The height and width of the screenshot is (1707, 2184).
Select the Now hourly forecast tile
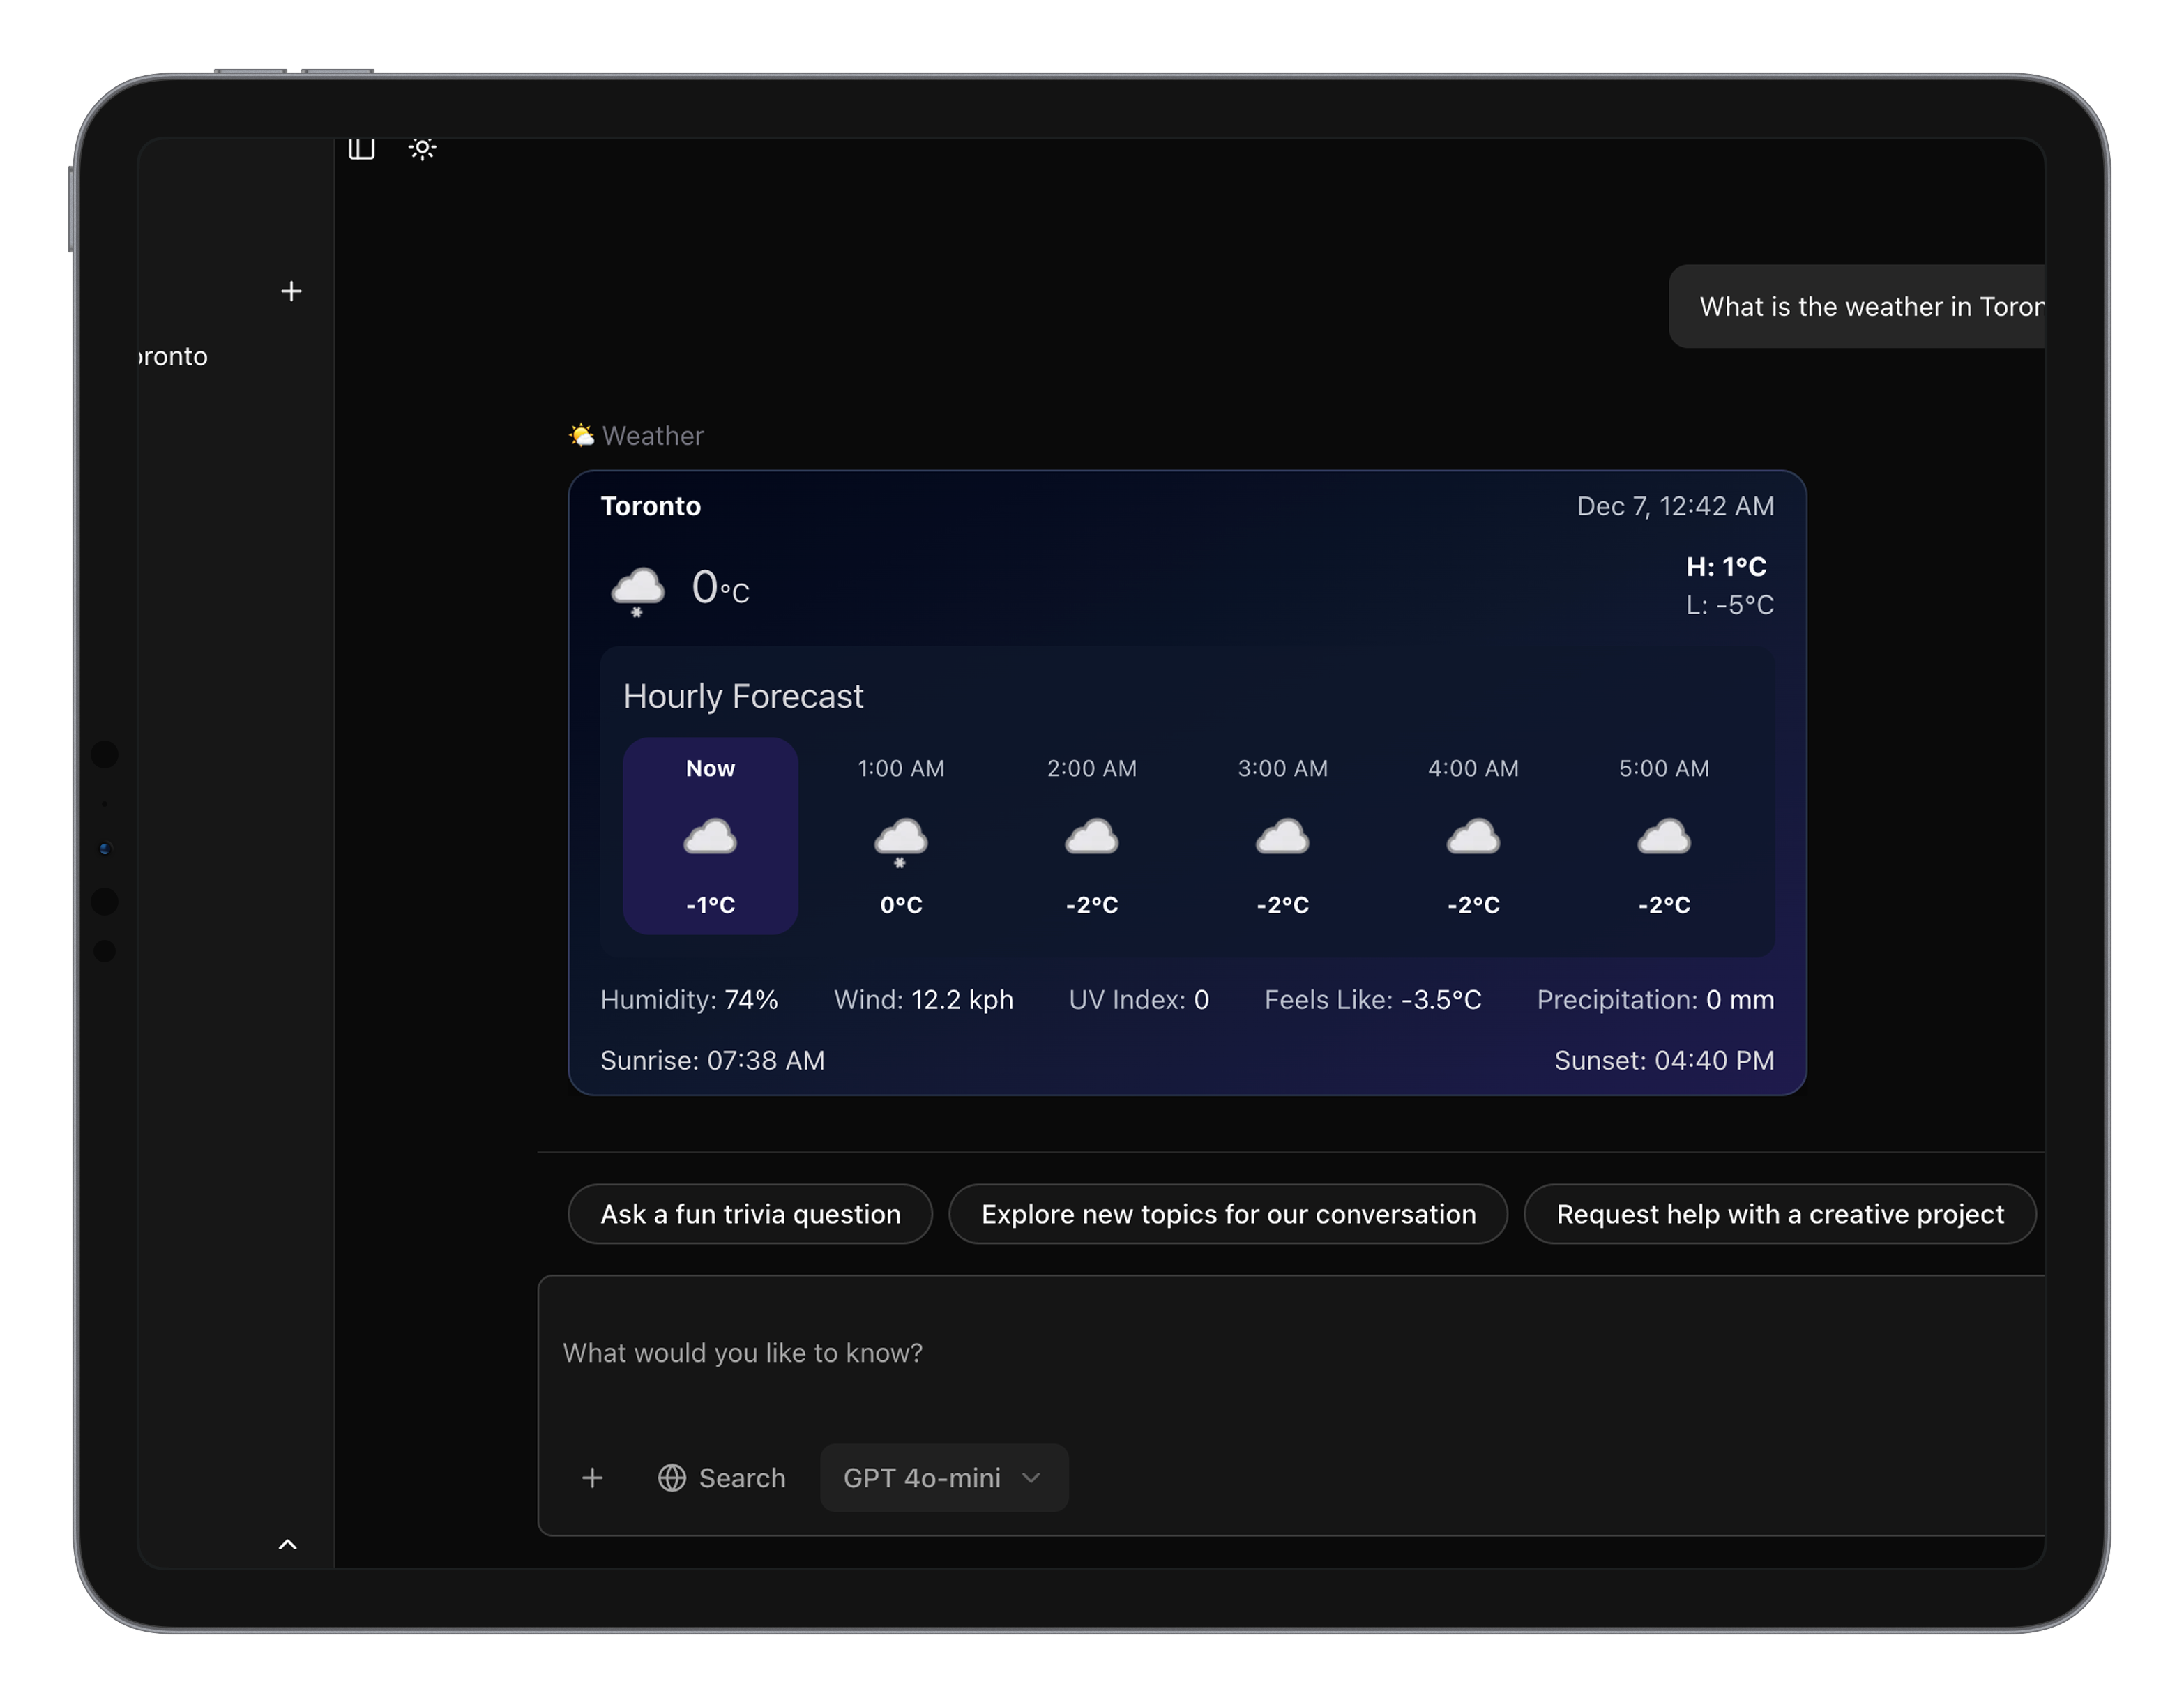point(710,836)
